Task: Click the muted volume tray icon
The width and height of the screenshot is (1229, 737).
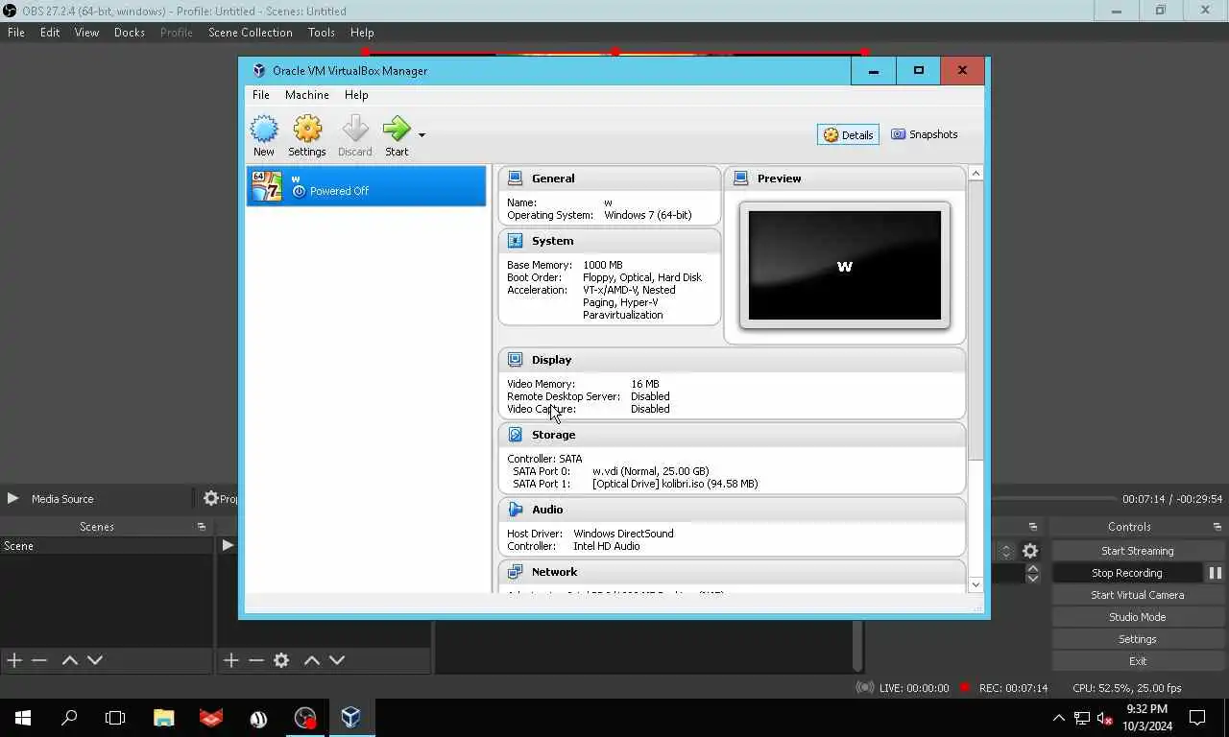Action: pyautogui.click(x=1104, y=718)
